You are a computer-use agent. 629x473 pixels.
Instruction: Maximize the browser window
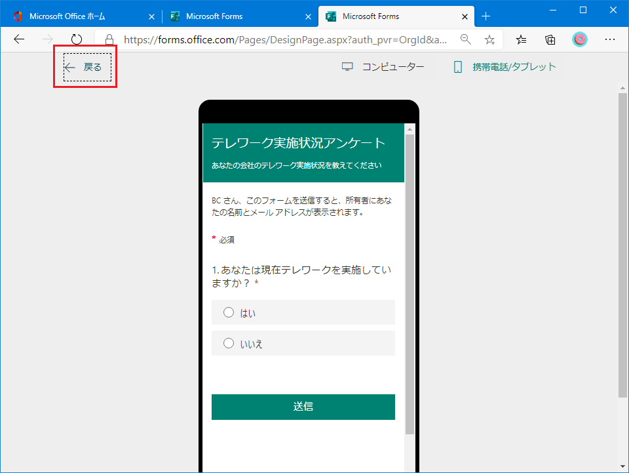[x=583, y=10]
